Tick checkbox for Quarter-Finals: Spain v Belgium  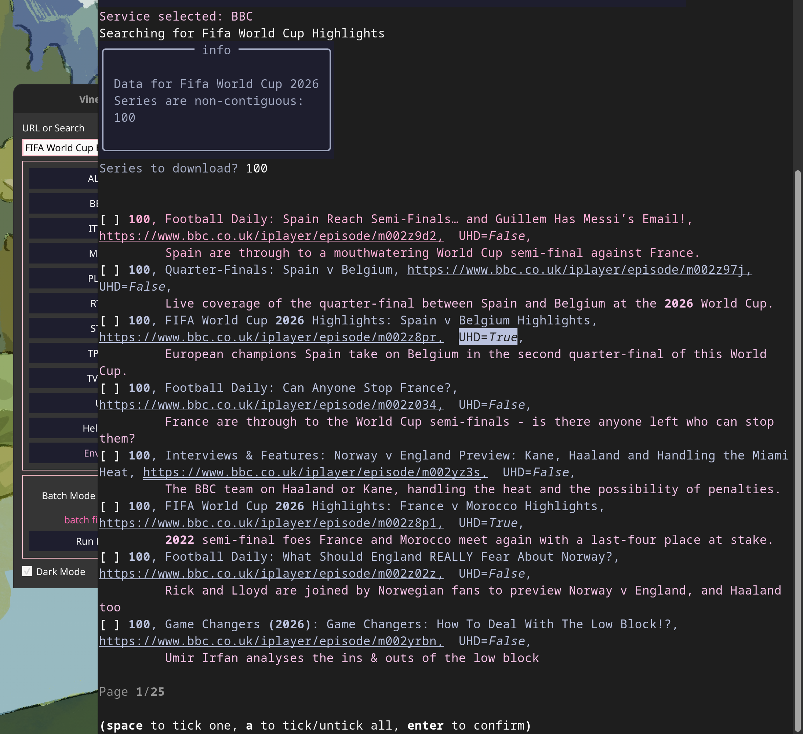tap(109, 270)
